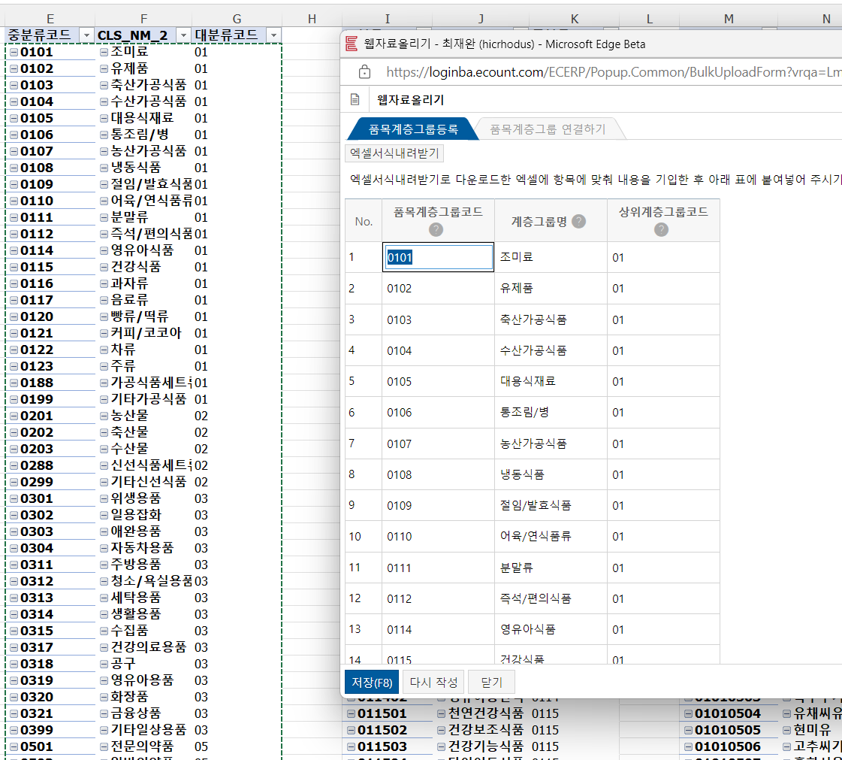Click 0110 code cell in upload form
842x760 pixels.
pos(438,537)
